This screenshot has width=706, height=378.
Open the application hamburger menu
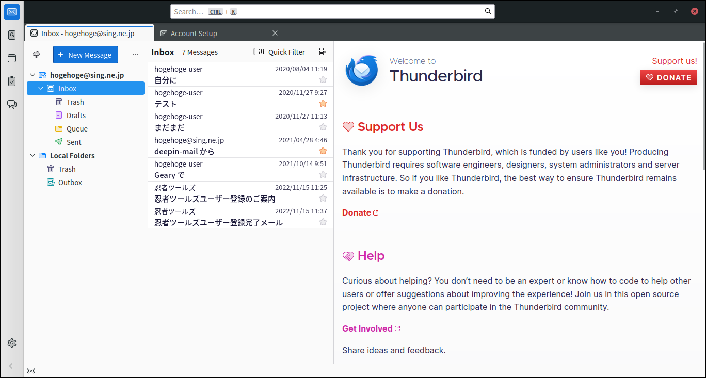639,11
